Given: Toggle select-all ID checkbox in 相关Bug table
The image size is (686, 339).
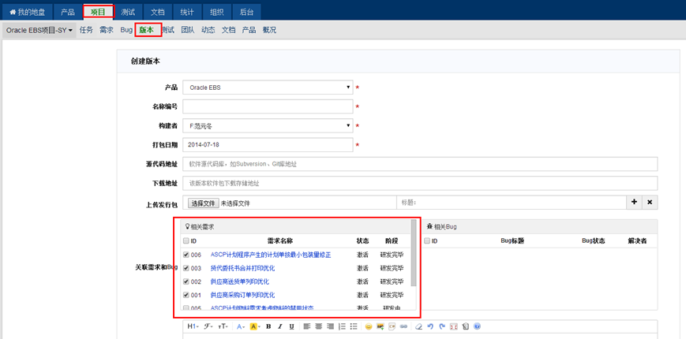Looking at the screenshot, I should (x=427, y=241).
